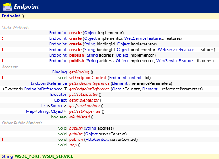Open publish(Object serverContext) method
The image size is (219, 159).
76,134
